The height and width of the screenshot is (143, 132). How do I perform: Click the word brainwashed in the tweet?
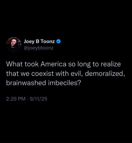[26, 83]
